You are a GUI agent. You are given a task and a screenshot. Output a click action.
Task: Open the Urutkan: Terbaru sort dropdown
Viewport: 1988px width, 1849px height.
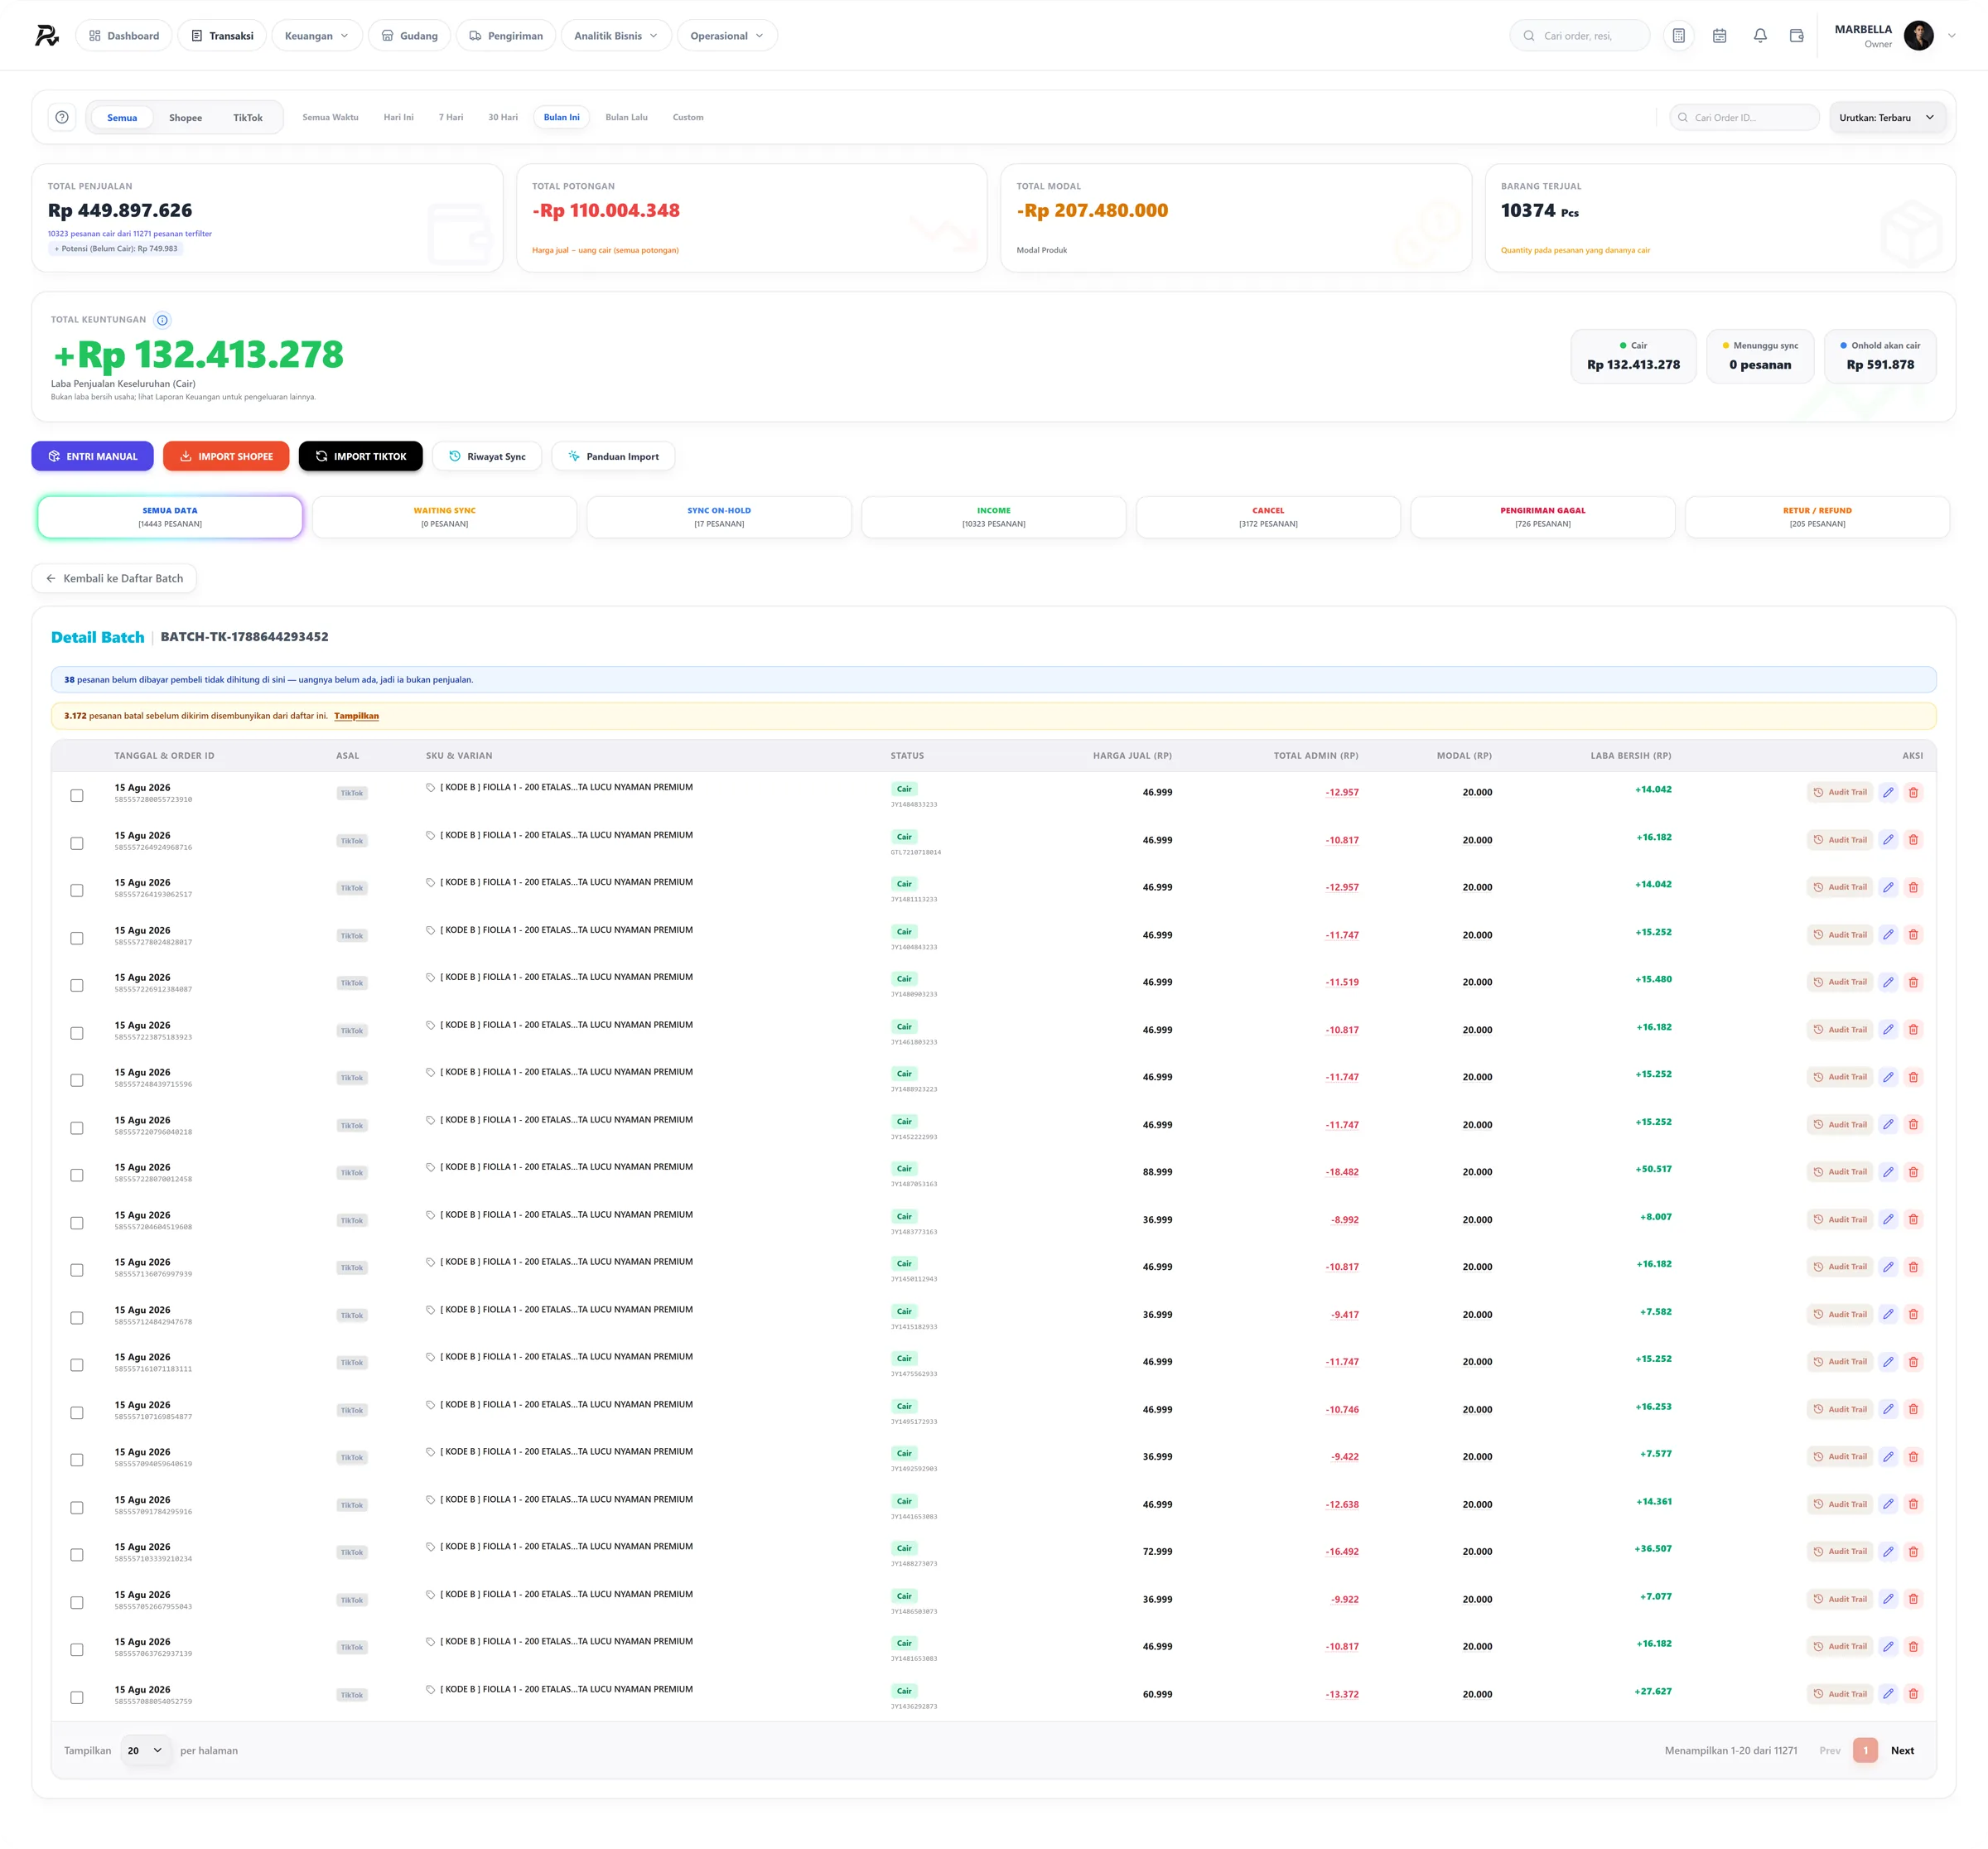pyautogui.click(x=1887, y=118)
